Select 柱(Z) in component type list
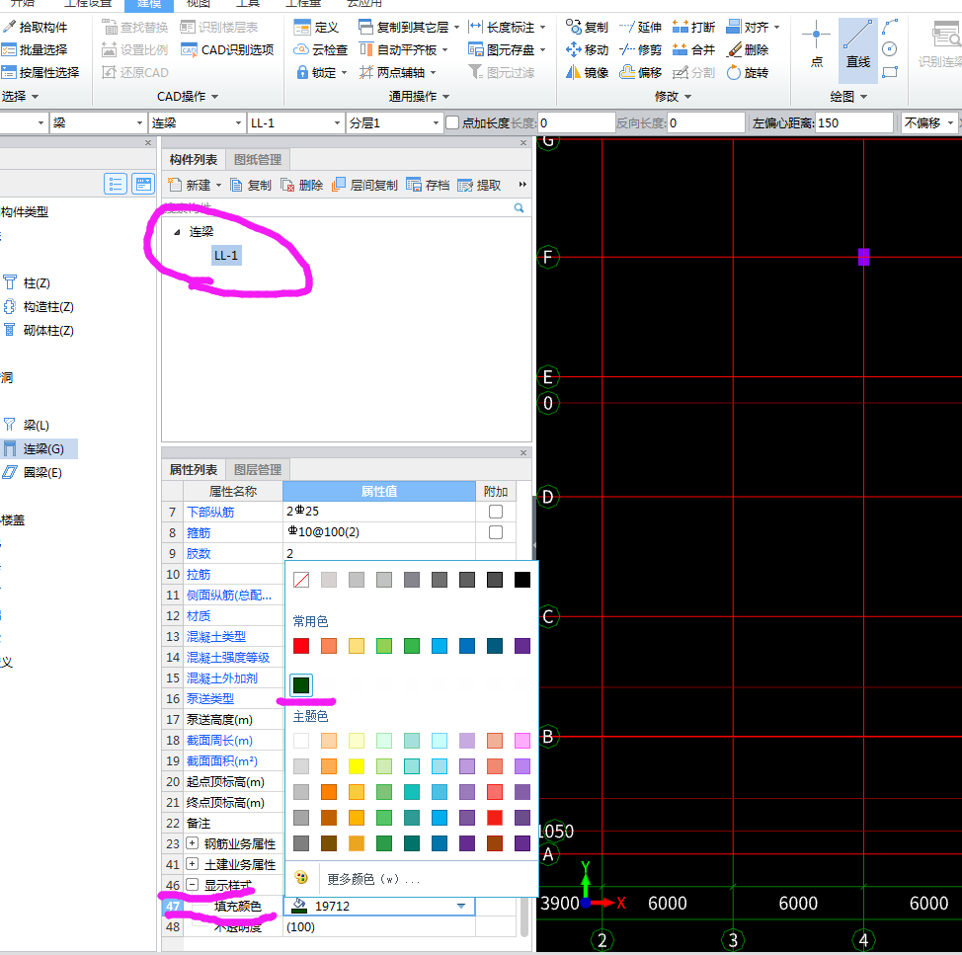The width and height of the screenshot is (962, 955). coord(28,283)
